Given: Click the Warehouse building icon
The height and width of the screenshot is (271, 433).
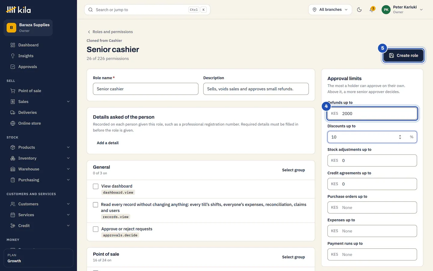Looking at the screenshot, I should (13, 169).
